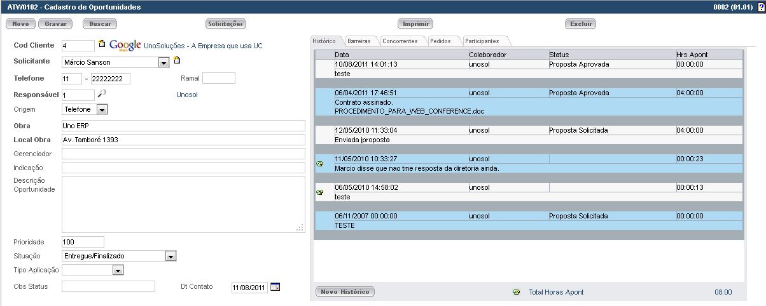Open the Origem dropdown showing Telefone

102,110
